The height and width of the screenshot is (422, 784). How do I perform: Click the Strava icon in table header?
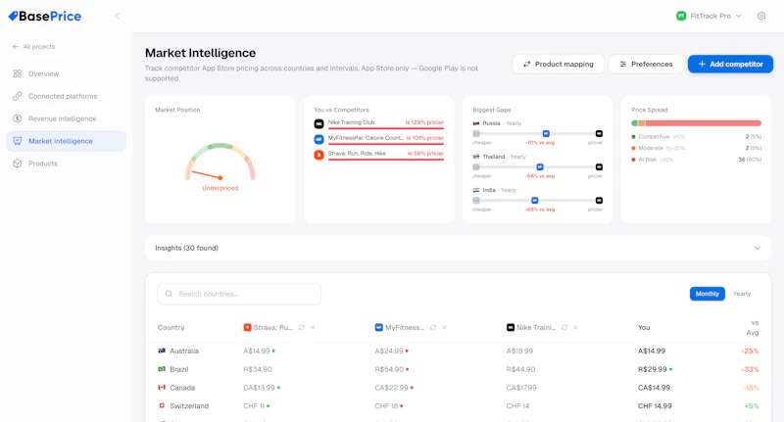(x=247, y=328)
